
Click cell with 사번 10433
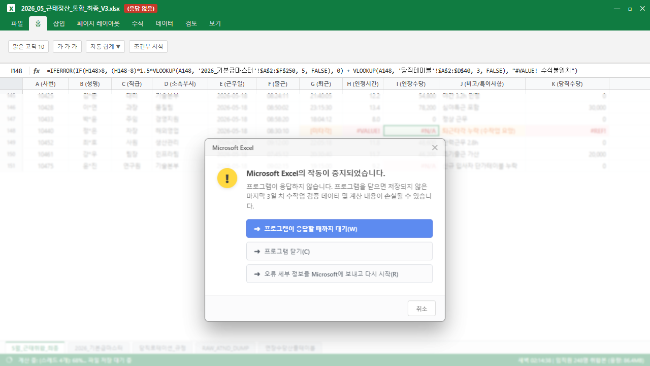(46, 119)
